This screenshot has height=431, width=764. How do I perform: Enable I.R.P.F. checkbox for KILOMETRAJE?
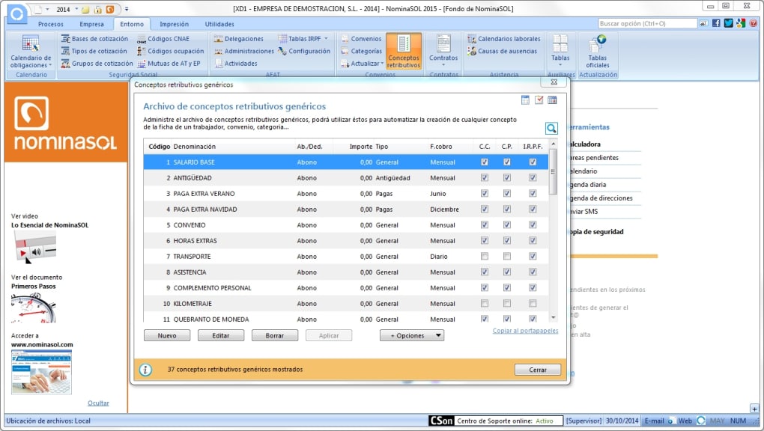pos(533,303)
